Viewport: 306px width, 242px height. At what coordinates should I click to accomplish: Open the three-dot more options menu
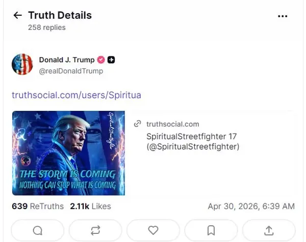coord(283,16)
